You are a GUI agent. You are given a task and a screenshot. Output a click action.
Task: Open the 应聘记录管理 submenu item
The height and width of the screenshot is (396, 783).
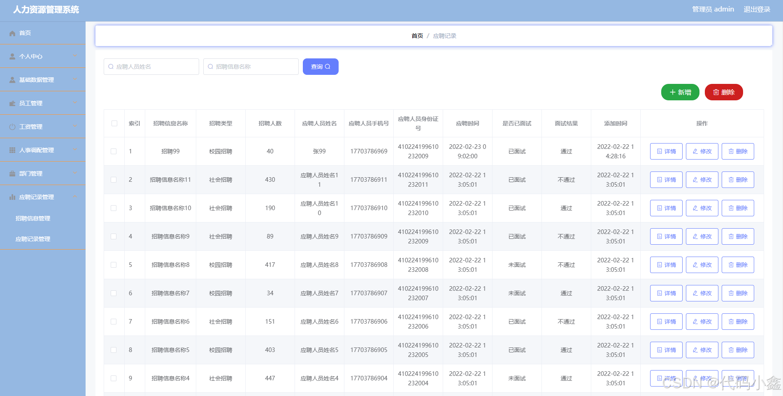coord(43,239)
